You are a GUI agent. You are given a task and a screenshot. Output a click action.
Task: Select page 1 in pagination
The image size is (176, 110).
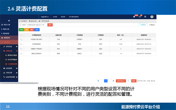point(106,81)
